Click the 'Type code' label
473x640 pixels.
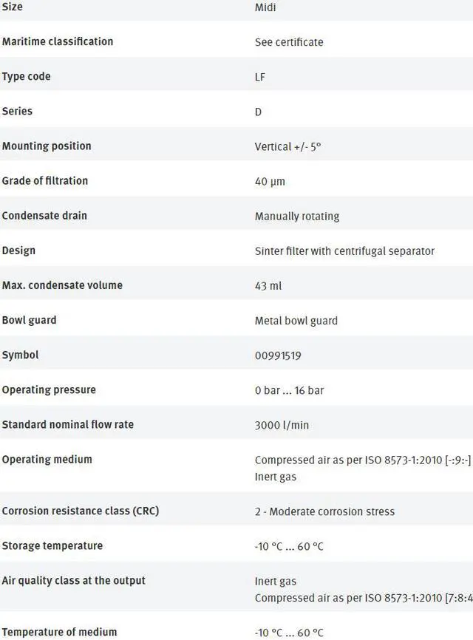point(27,76)
